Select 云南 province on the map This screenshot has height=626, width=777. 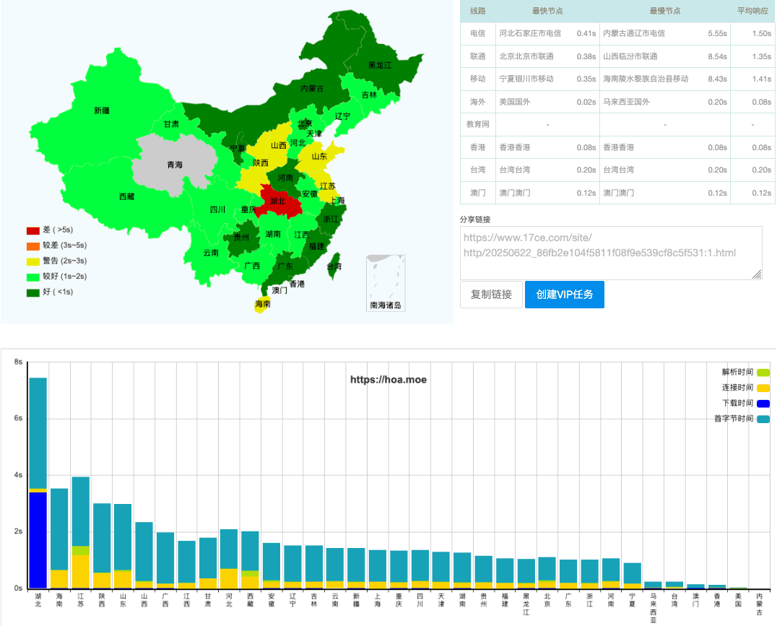coord(211,253)
